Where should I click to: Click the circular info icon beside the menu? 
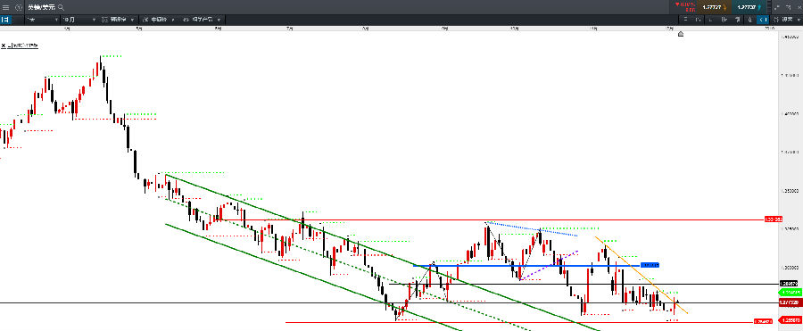19,7
